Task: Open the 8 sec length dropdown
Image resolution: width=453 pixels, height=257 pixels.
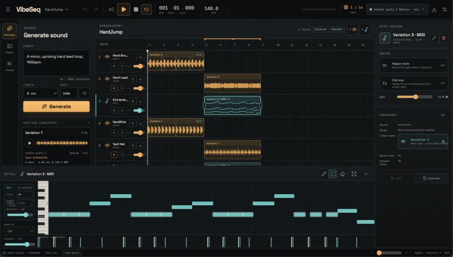Action: click(x=40, y=93)
